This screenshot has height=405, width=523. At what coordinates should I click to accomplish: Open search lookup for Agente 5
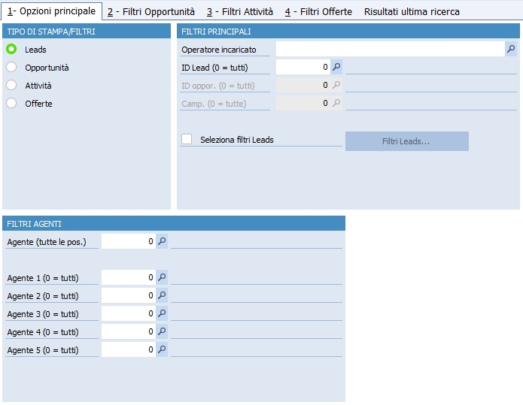[162, 349]
